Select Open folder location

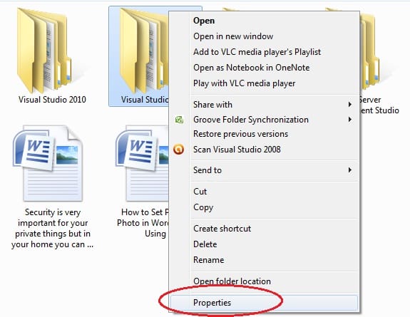[x=265, y=281]
